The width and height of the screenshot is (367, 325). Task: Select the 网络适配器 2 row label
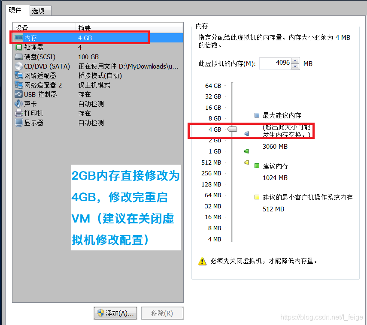43,85
